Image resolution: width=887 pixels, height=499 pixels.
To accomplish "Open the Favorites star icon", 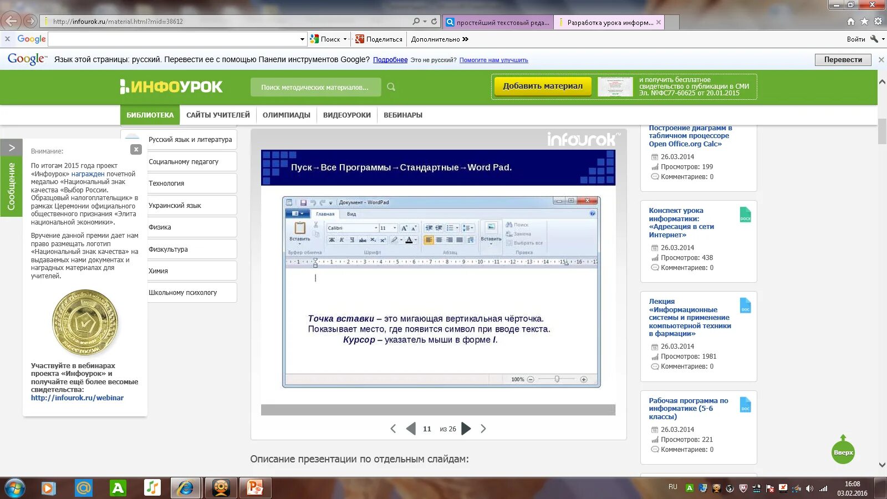I will [x=864, y=22].
